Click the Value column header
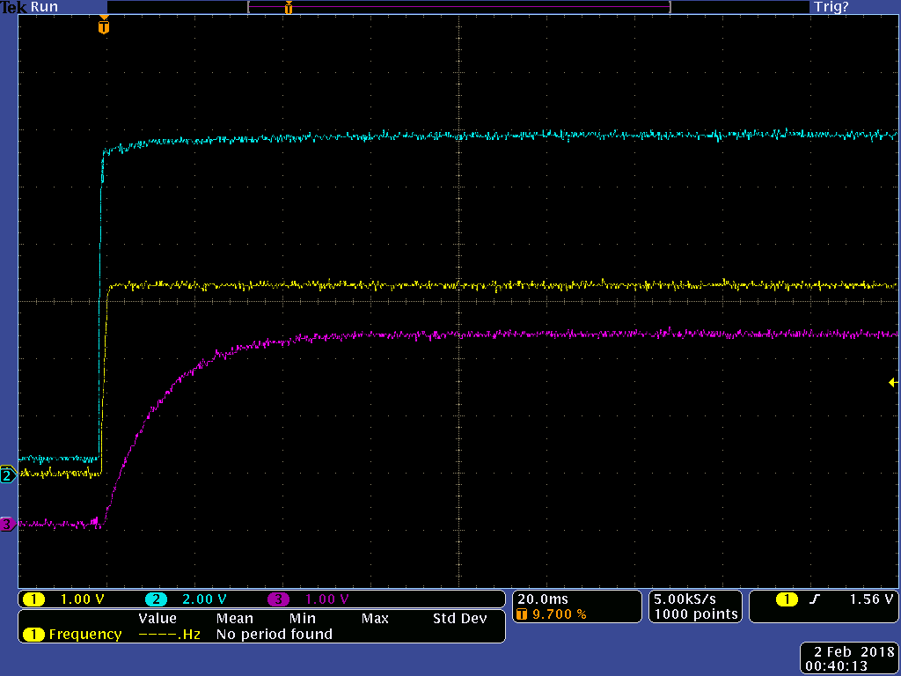The height and width of the screenshot is (676, 901). coord(157,619)
